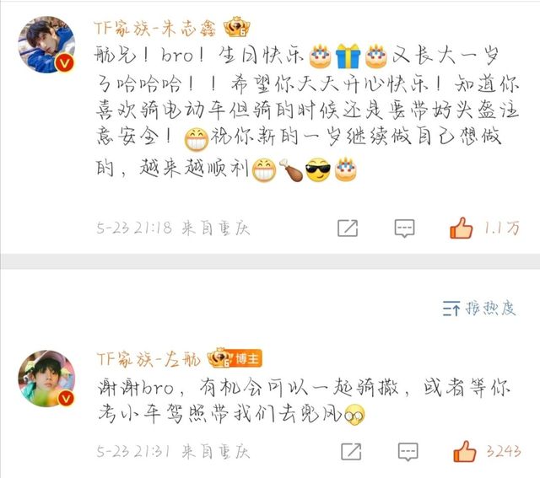Sort comments with 按热度
The height and width of the screenshot is (478, 540).
(x=490, y=308)
